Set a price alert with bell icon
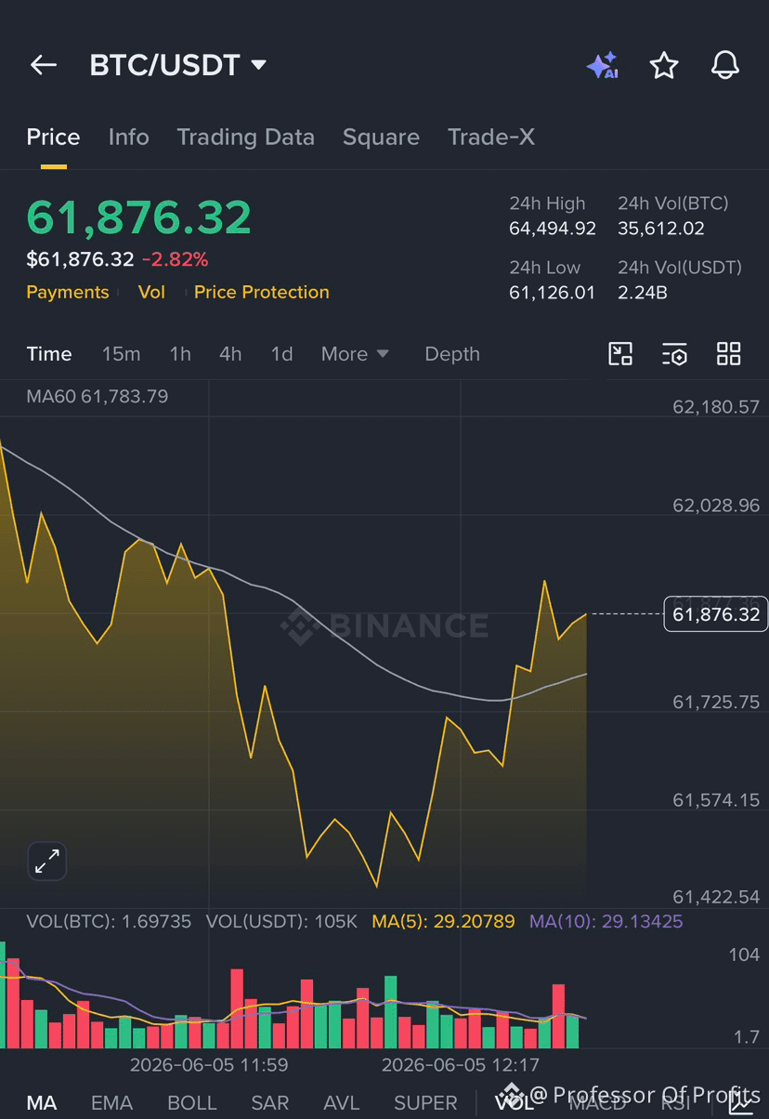Screen dimensions: 769x1119 [x=724, y=65]
